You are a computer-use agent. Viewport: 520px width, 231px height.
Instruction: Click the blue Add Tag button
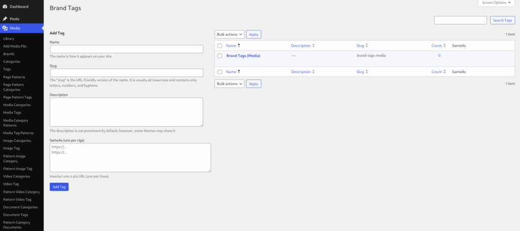(x=59, y=187)
